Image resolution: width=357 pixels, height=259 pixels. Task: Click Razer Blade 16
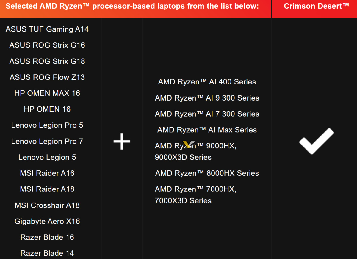[x=47, y=237]
